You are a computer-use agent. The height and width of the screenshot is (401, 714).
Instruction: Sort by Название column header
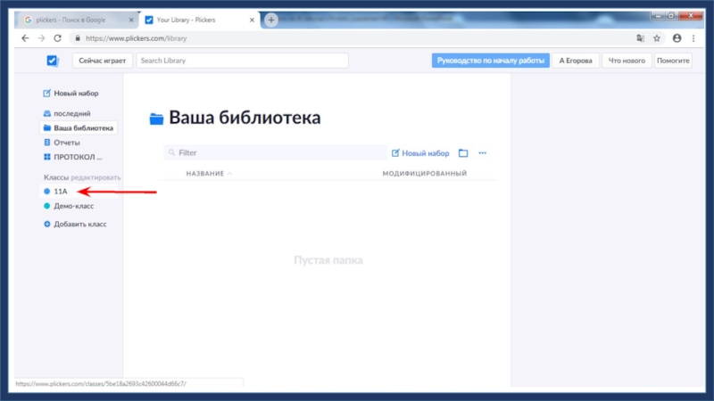(x=205, y=174)
